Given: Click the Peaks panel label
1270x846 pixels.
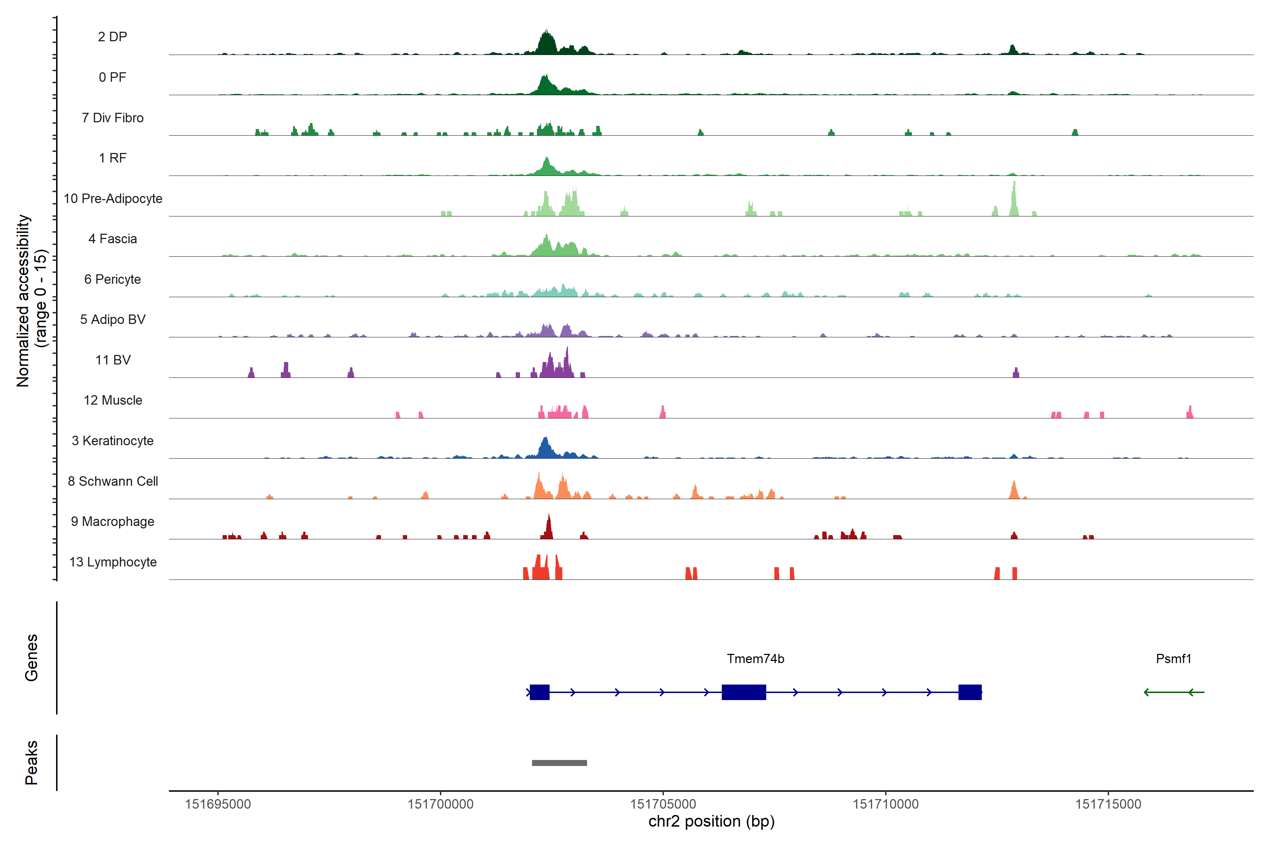Looking at the screenshot, I should pyautogui.click(x=31, y=762).
